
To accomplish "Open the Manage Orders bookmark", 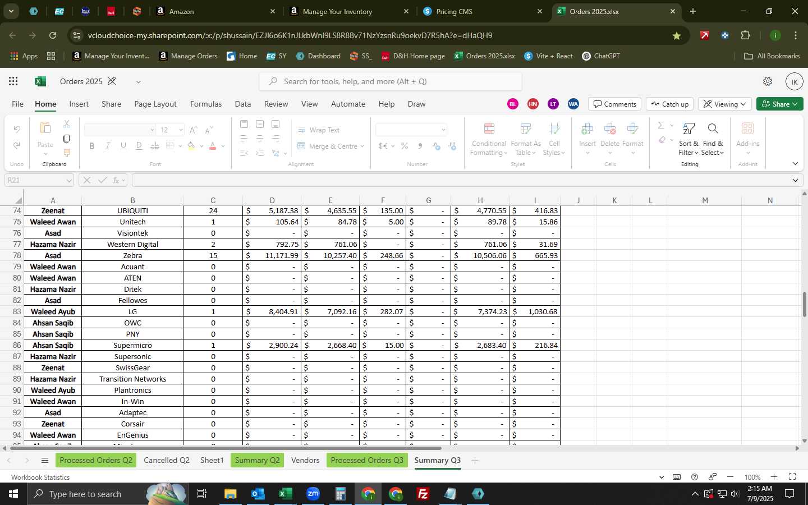I will [189, 56].
